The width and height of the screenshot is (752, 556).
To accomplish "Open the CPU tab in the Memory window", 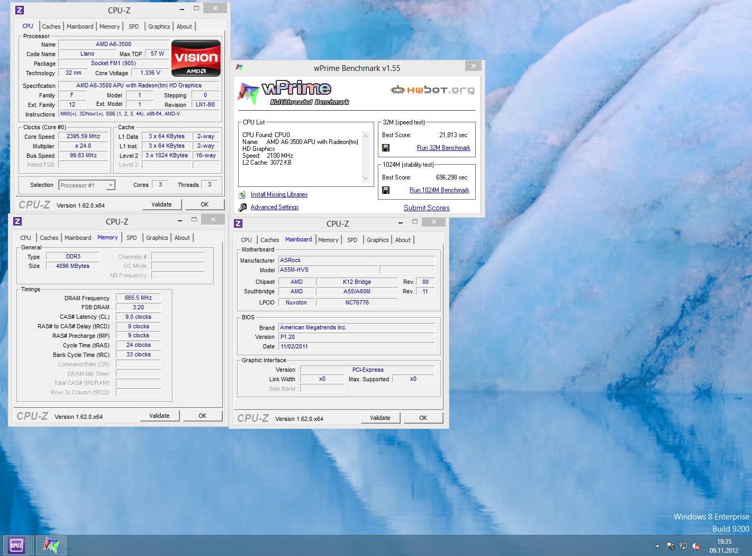I will 25,238.
